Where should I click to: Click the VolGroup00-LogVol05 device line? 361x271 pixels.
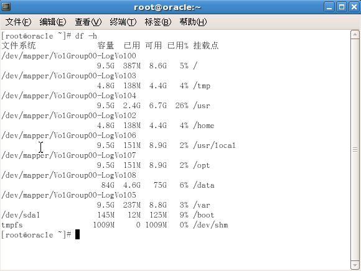click(68, 195)
